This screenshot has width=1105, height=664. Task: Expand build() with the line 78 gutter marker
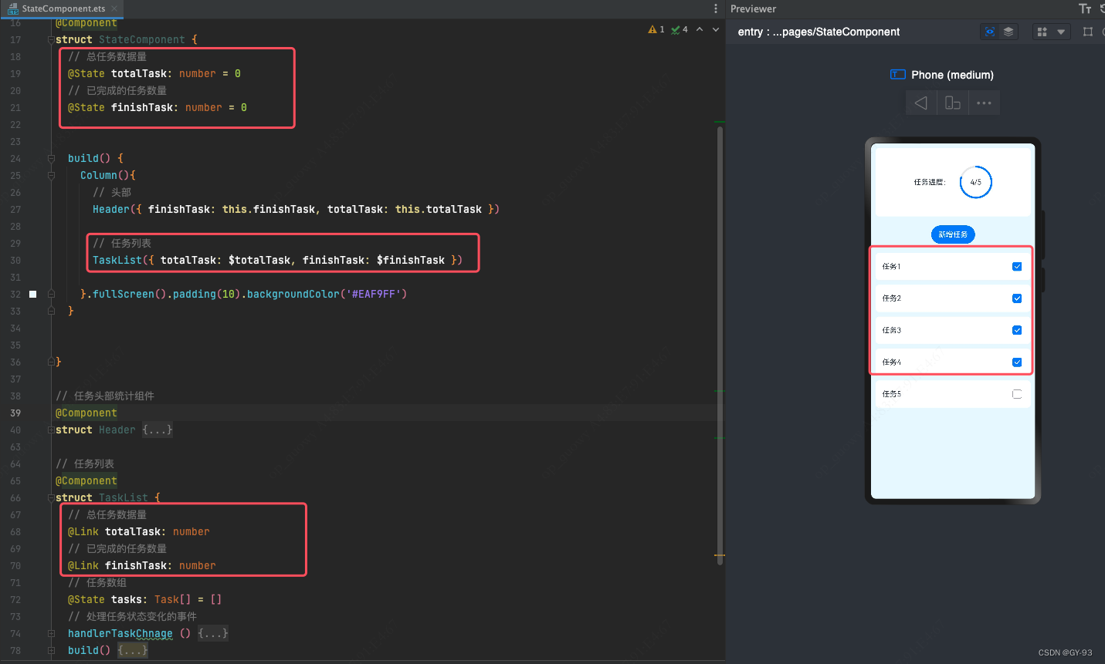point(51,650)
